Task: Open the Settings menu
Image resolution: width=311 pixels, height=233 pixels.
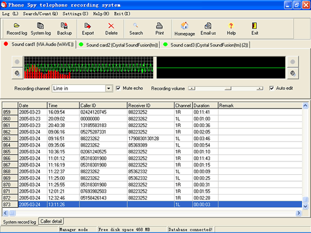Action: [75, 14]
